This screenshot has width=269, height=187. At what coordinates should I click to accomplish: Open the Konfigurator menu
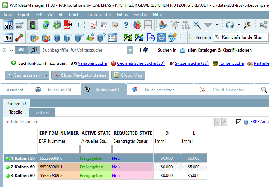pyautogui.click(x=99, y=15)
